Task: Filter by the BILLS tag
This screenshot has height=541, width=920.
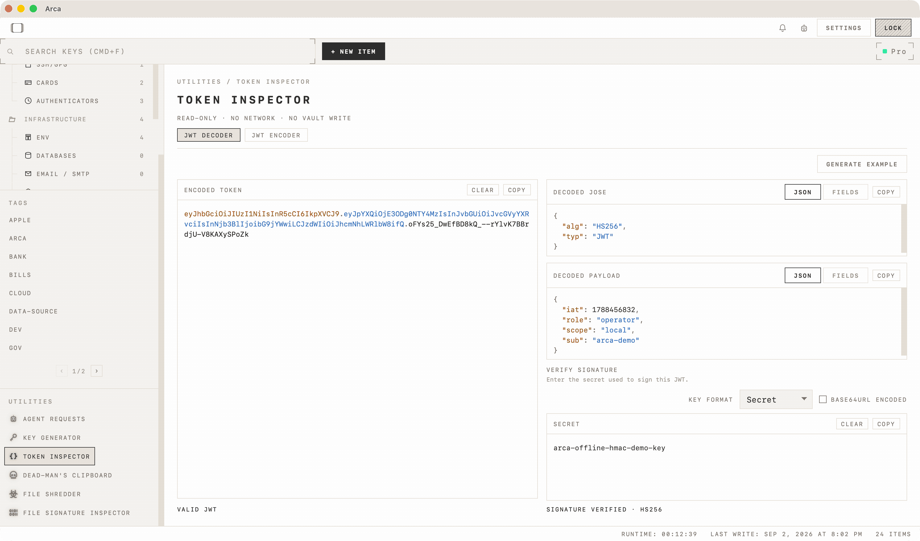Action: [x=20, y=275]
